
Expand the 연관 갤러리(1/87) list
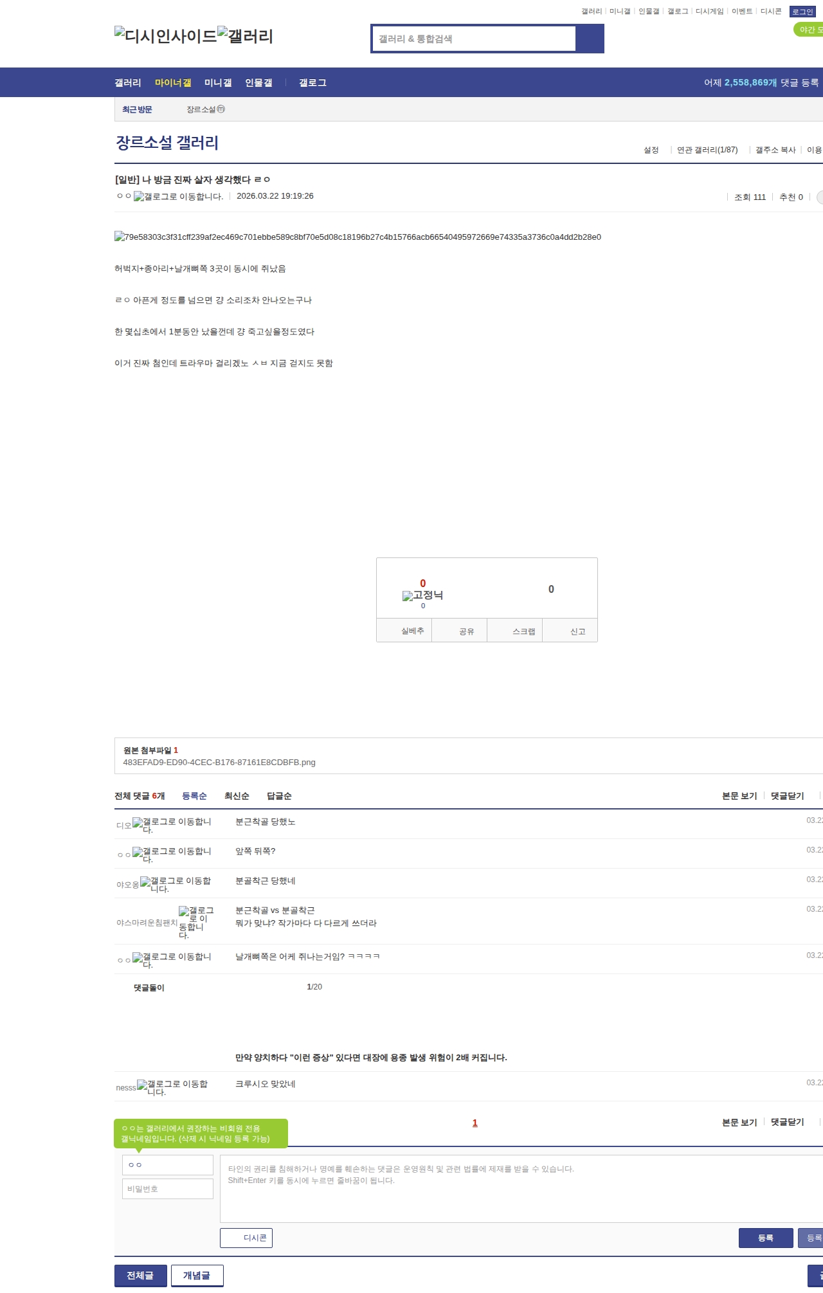click(707, 150)
